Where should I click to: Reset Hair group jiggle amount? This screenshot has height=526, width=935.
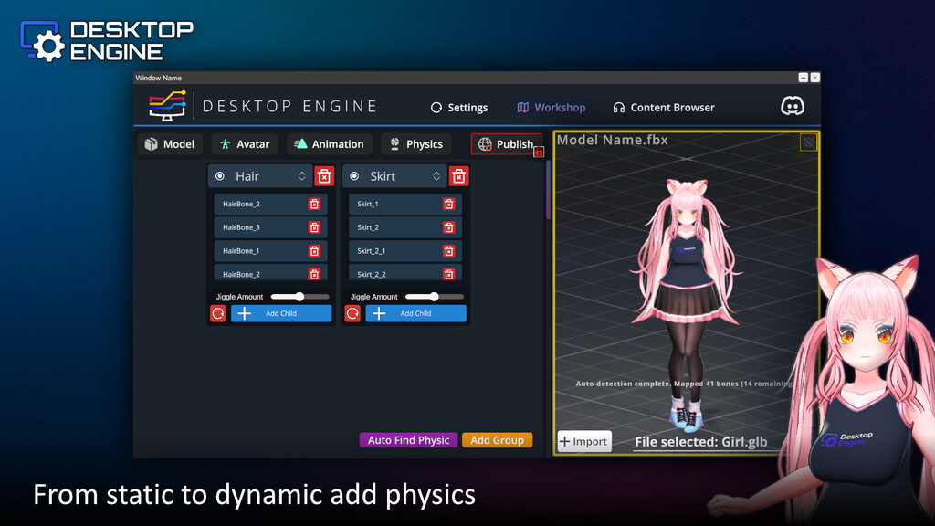coord(217,313)
